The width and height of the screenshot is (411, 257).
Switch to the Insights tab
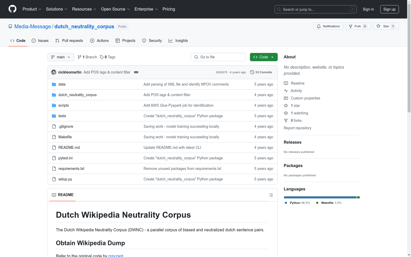(x=178, y=41)
